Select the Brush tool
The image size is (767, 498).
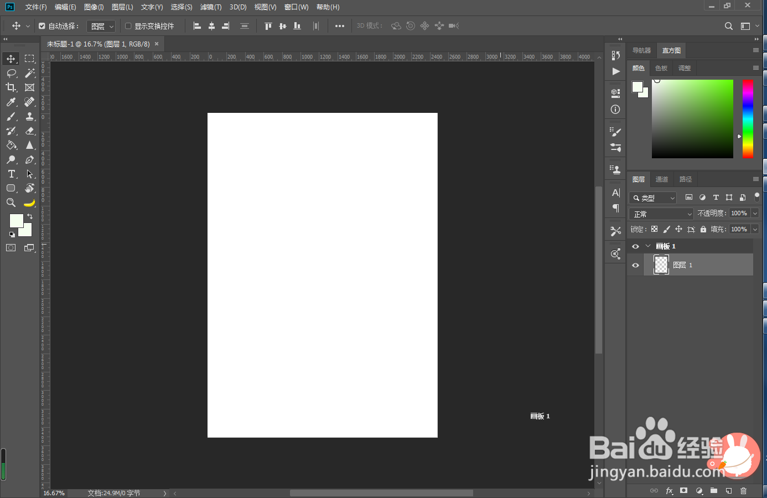pyautogui.click(x=11, y=116)
